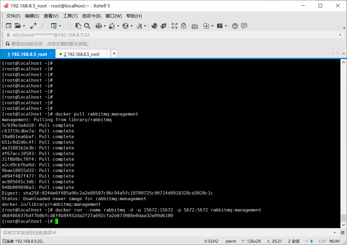
Task: Click the NUM indicator in status bar
Action: 335,241
